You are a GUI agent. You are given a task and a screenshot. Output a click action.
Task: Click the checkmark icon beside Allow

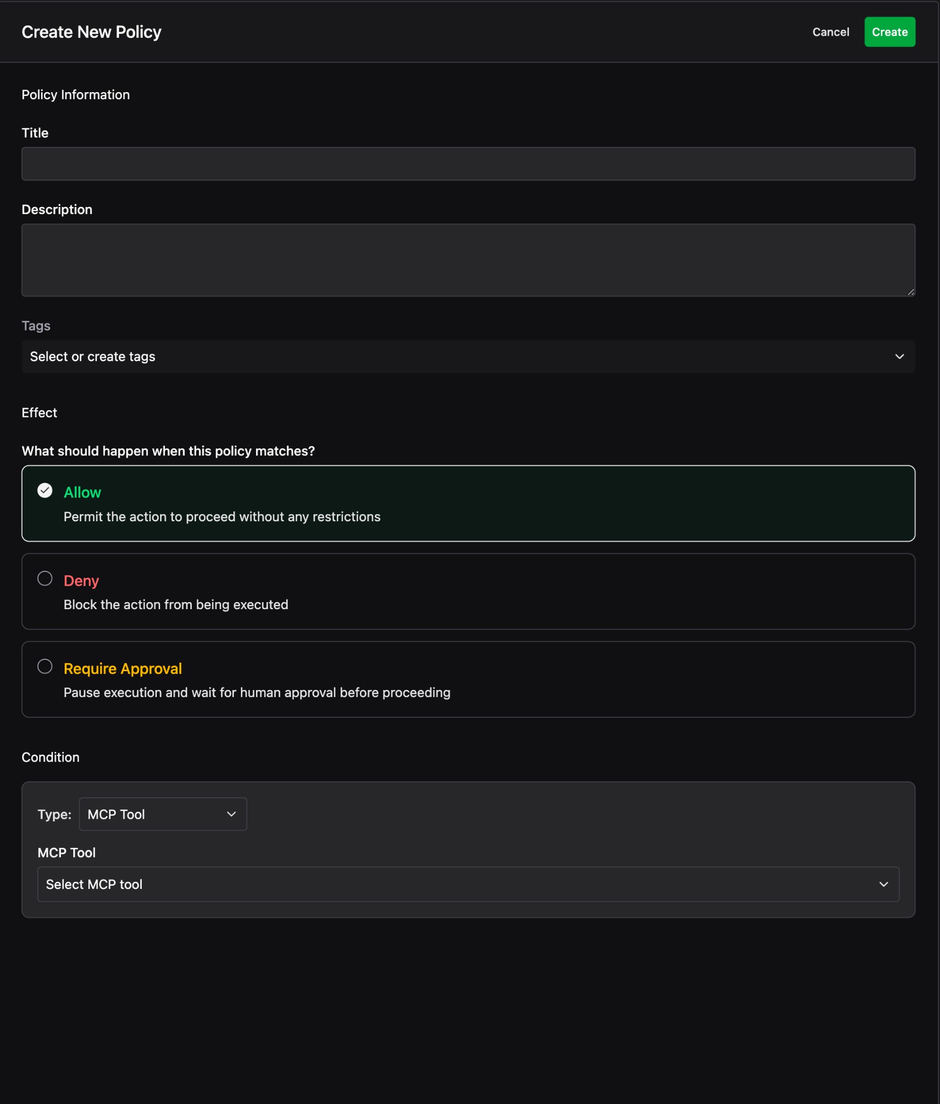point(45,491)
